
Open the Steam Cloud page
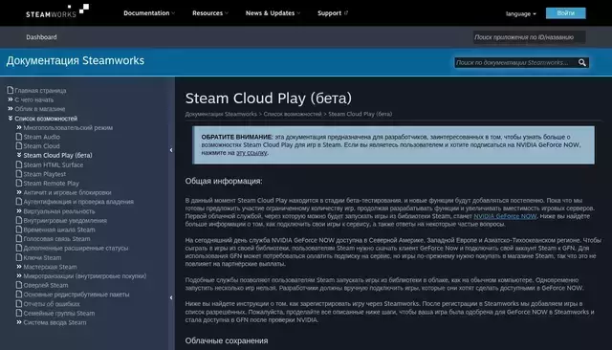click(41, 146)
